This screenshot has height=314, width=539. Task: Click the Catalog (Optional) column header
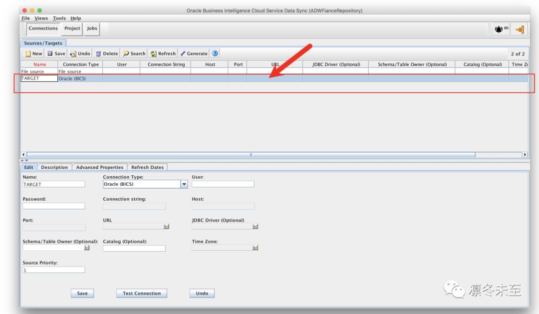pyautogui.click(x=482, y=64)
